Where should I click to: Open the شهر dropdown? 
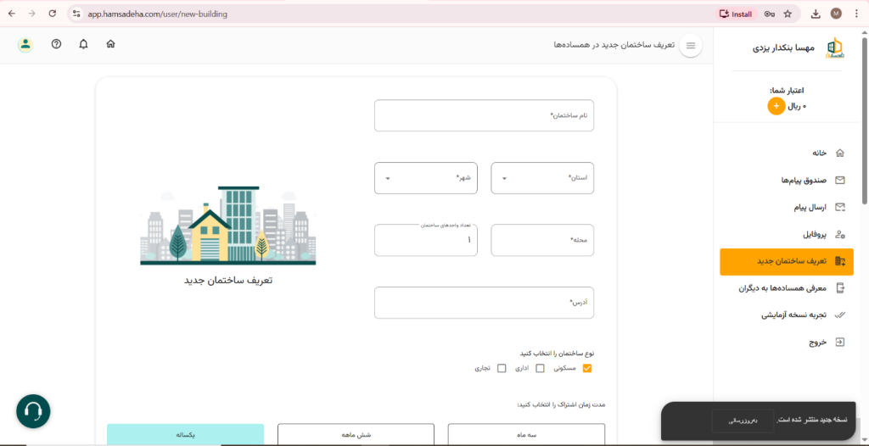[x=426, y=178]
